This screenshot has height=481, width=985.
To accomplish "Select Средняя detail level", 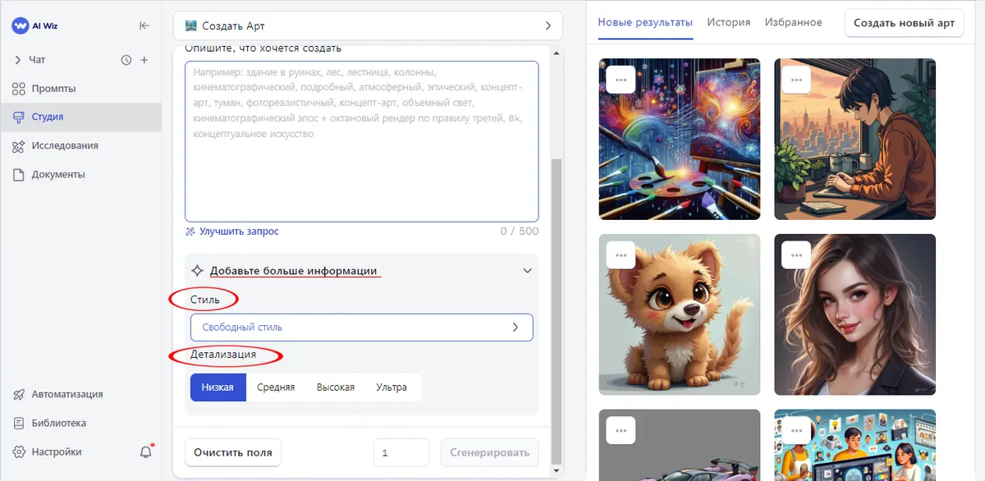I will pos(276,387).
